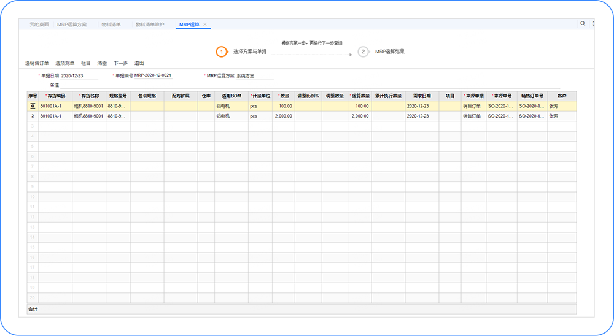
Task: Switch to 物料清单 tab
Action: 111,25
